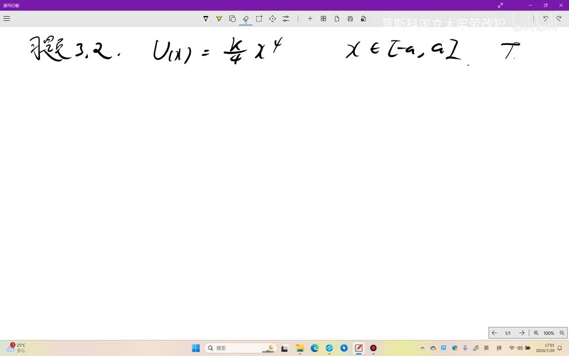Select the yellow highlighter tool
This screenshot has width=569, height=356.
click(x=219, y=18)
